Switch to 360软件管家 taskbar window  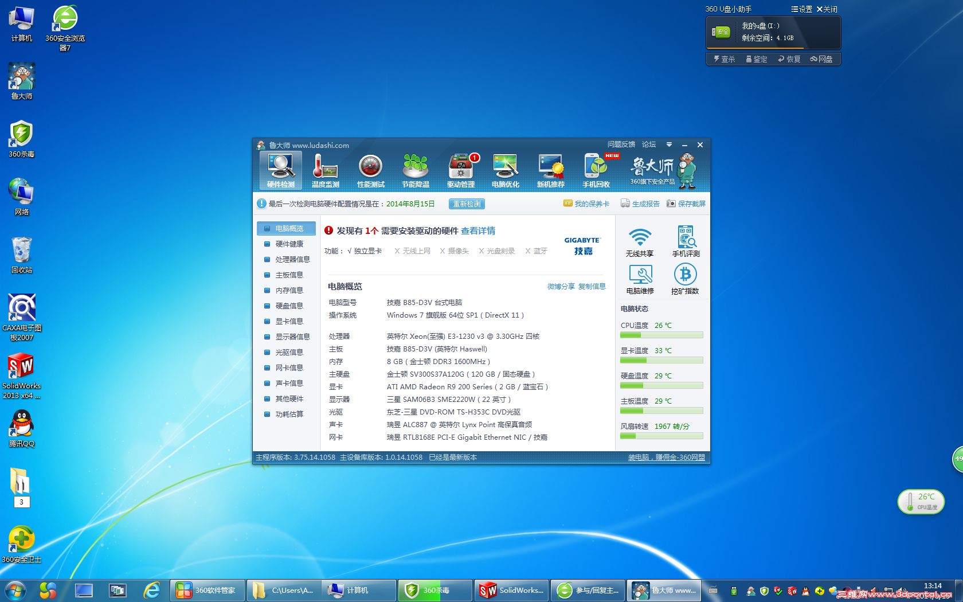(x=208, y=590)
